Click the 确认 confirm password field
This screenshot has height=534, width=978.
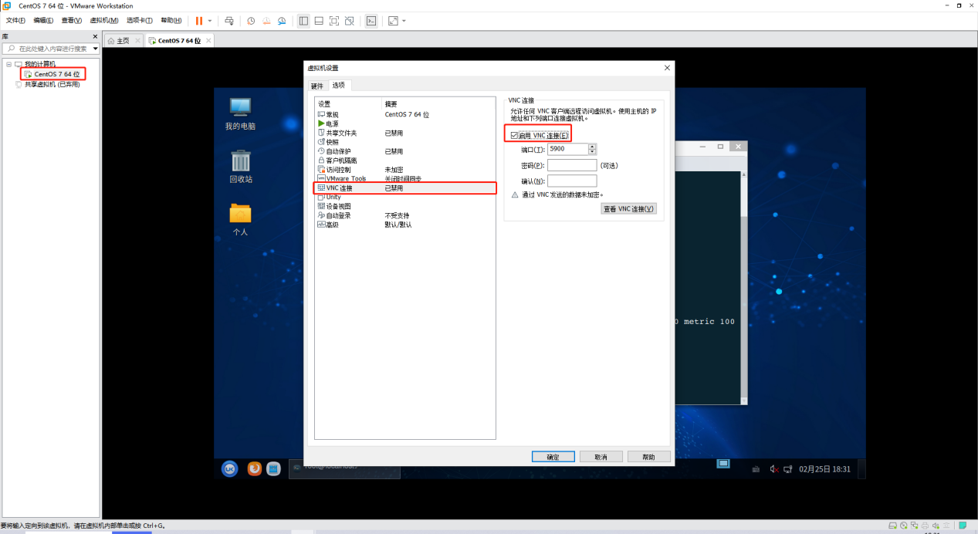572,181
